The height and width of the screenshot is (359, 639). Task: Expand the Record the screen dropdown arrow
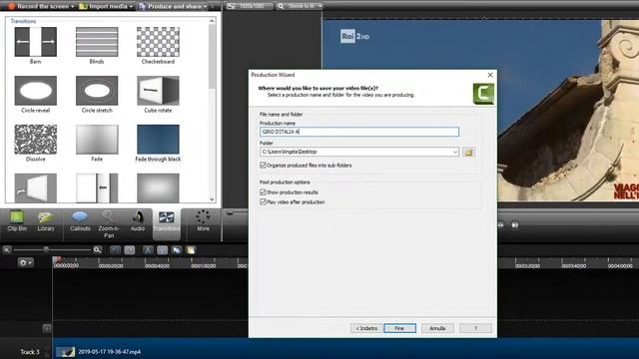73,7
